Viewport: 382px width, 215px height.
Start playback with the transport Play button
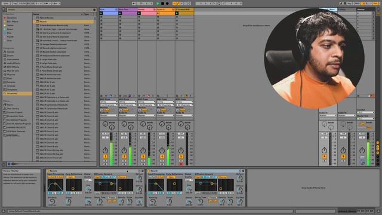tap(158, 4)
